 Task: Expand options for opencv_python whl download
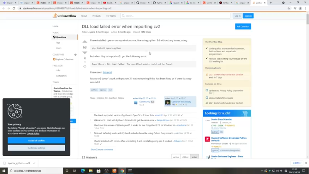pos(34,163)
